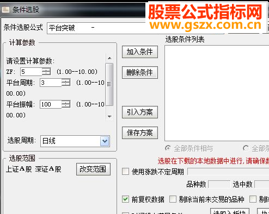269x214 pixels.
Task: Click the 改变范围 button
Action: click(x=93, y=169)
